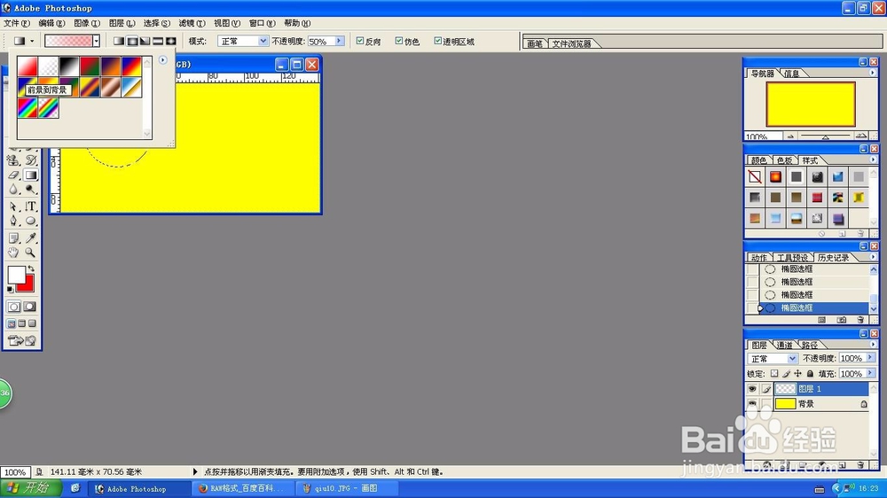
Task: Choose angle gradient style in options bar
Action: [x=145, y=41]
